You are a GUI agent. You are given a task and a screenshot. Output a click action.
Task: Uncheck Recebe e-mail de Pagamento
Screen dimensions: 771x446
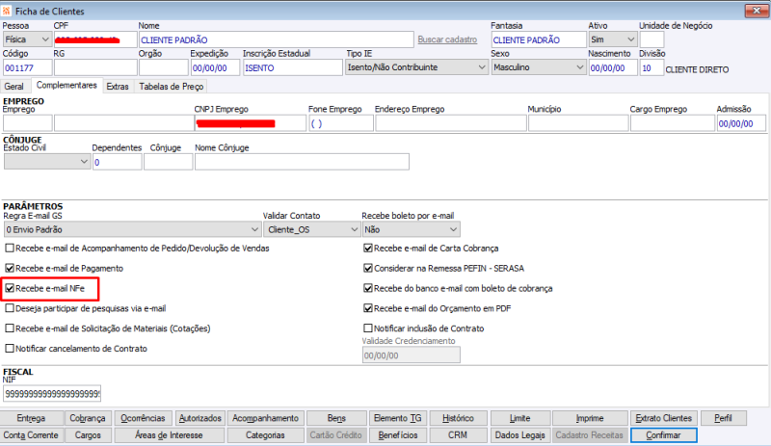10,268
